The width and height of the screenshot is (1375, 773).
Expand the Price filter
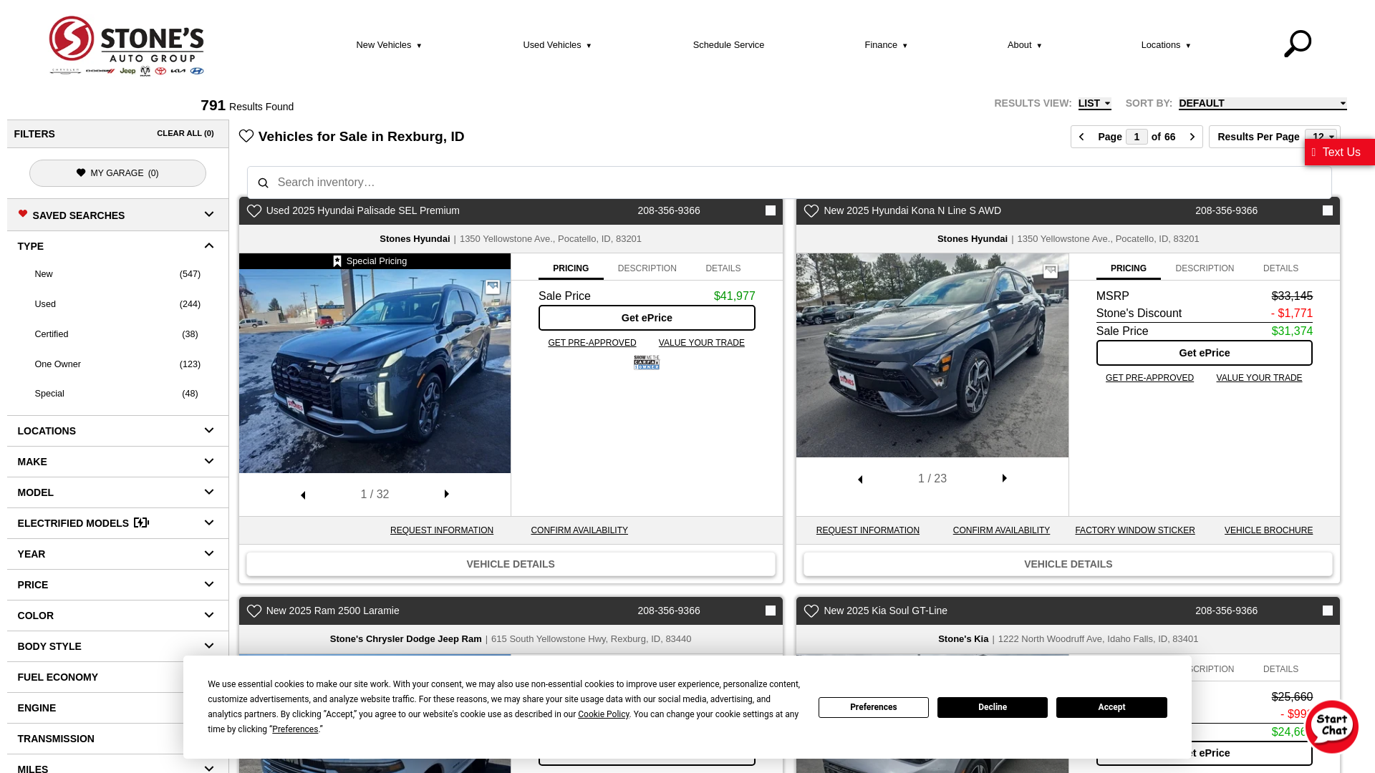117,585
